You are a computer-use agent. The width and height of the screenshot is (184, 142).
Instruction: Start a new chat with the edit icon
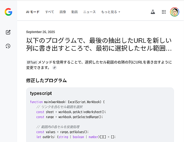[8, 32]
